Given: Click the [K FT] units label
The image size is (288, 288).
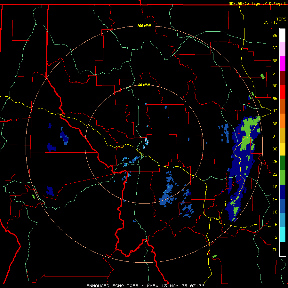Looking at the screenshot, I should 270,22.
